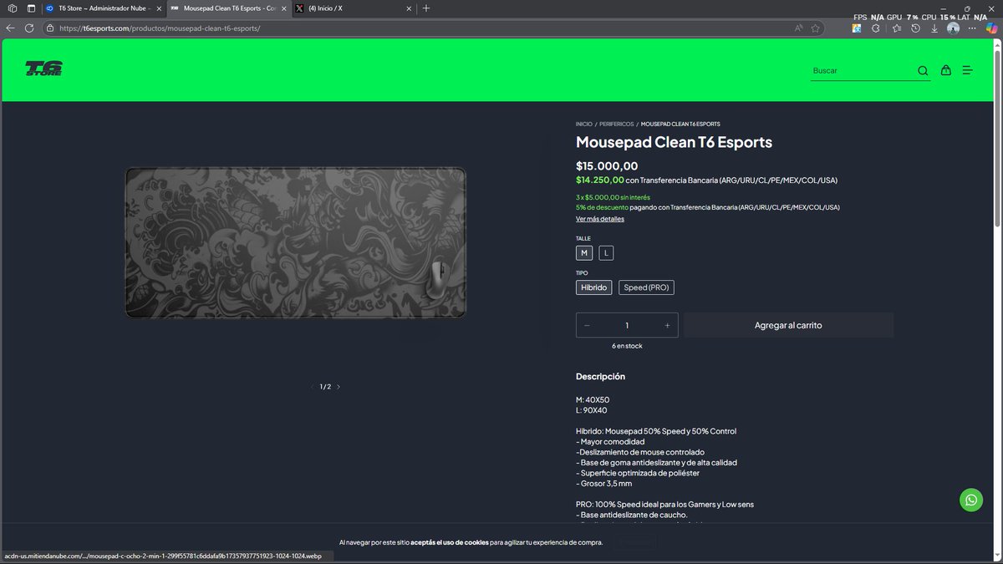The width and height of the screenshot is (1003, 564).
Task: Click the quantity input field
Action: [627, 325]
